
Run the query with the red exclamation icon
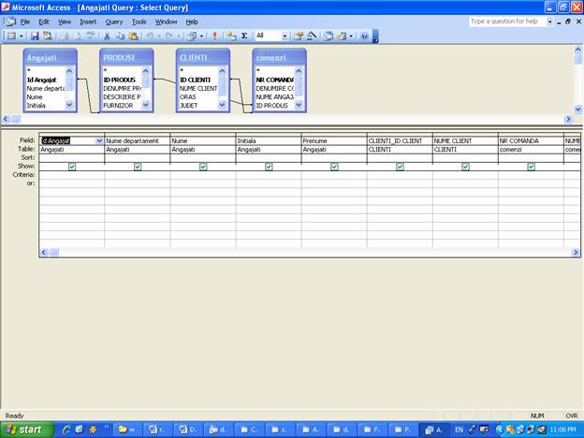(x=214, y=36)
